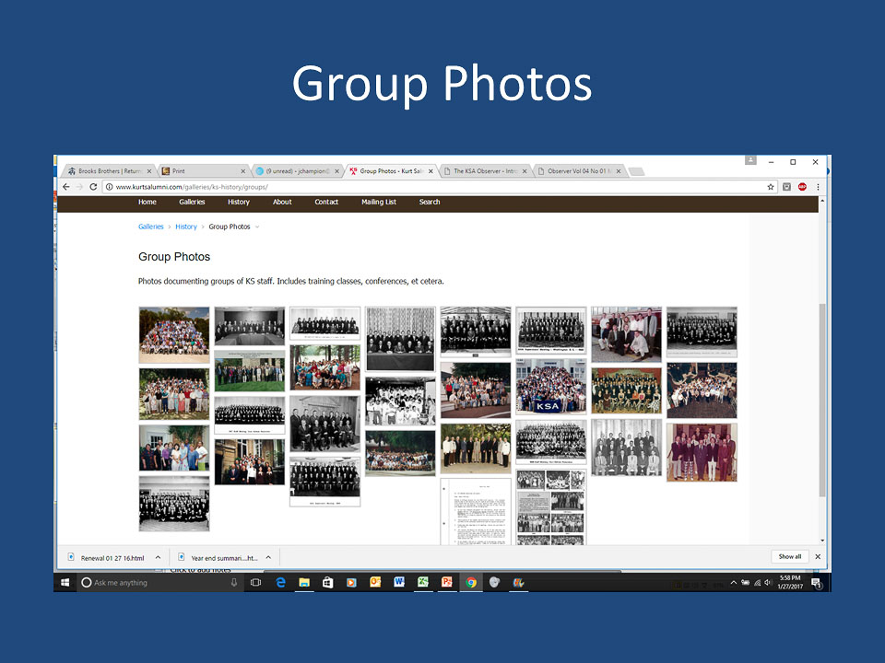Launch Word from the taskbar
The height and width of the screenshot is (663, 885).
(399, 583)
